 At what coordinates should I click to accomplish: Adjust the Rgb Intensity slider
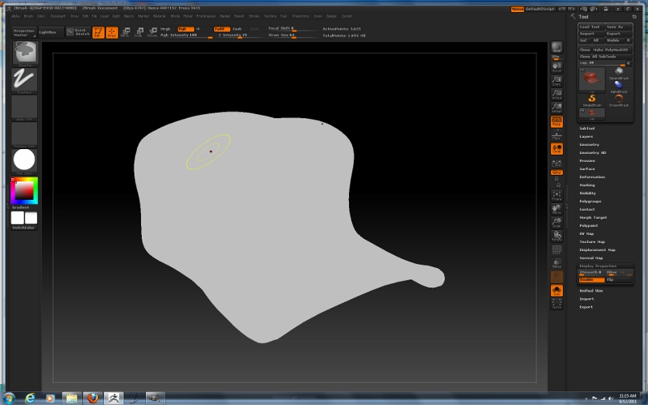click(x=186, y=36)
